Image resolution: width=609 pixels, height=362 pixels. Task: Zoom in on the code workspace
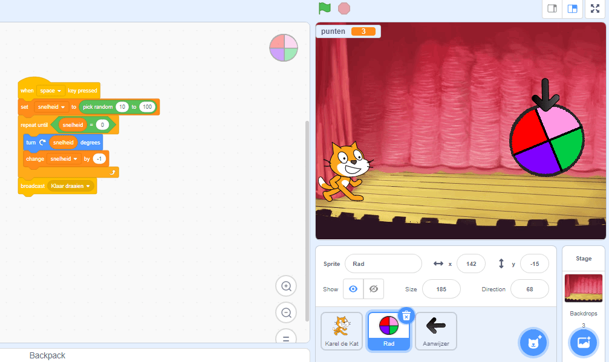point(287,286)
